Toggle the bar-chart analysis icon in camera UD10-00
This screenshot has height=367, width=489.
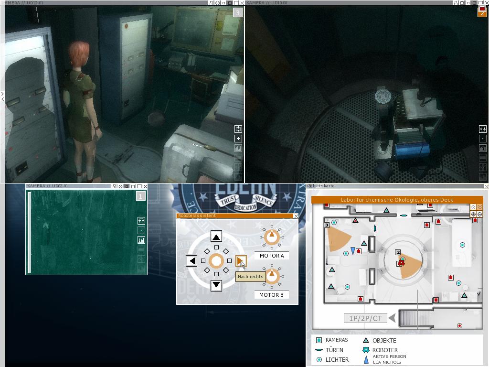coord(482,148)
